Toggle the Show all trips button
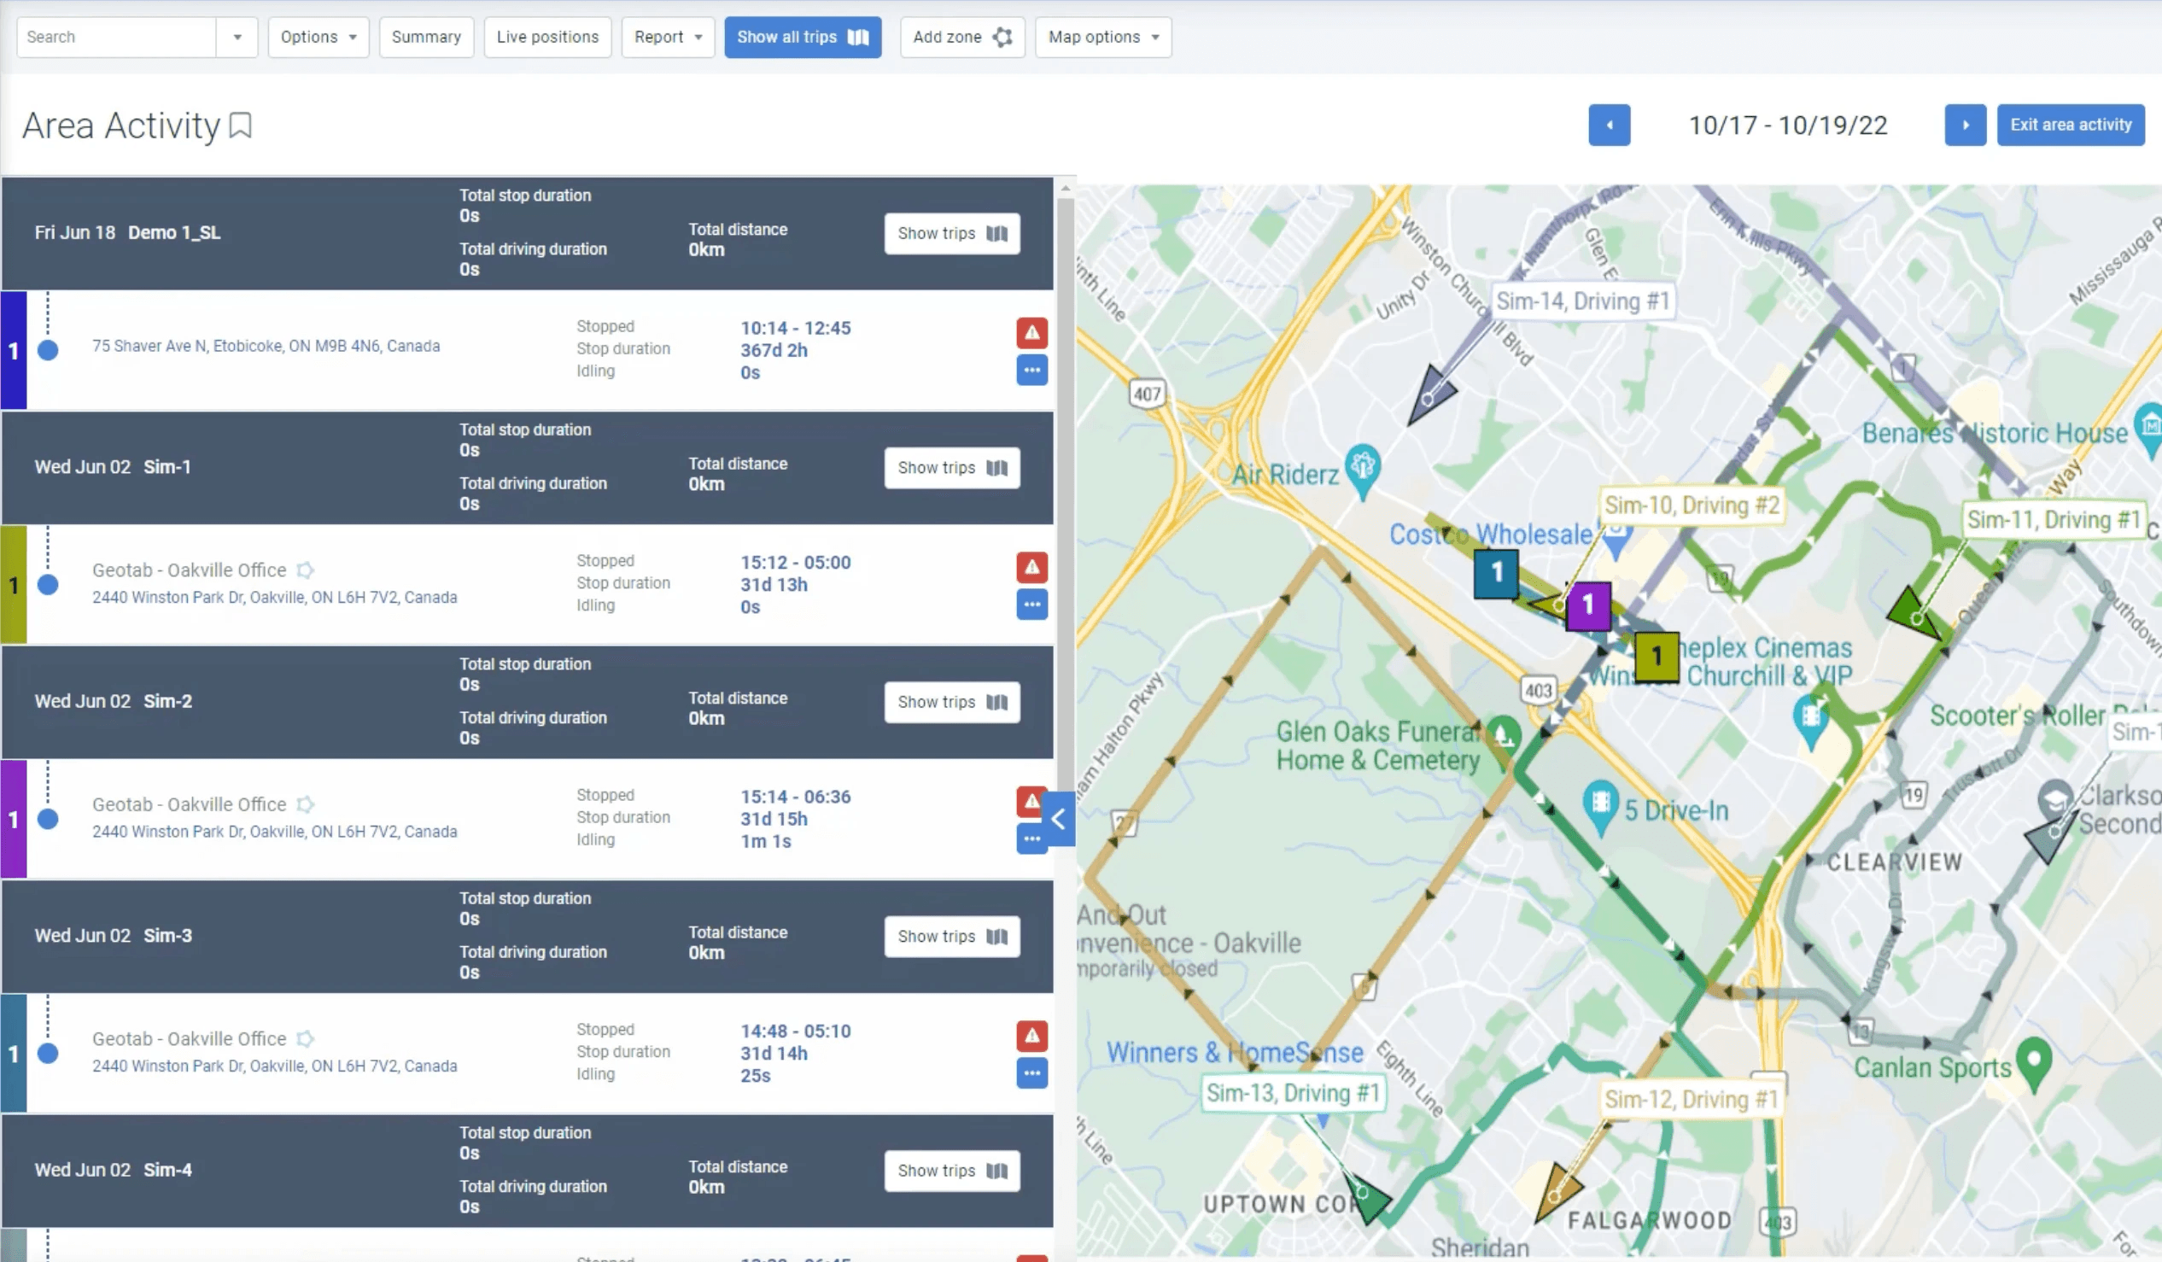This screenshot has width=2162, height=1262. tap(801, 37)
